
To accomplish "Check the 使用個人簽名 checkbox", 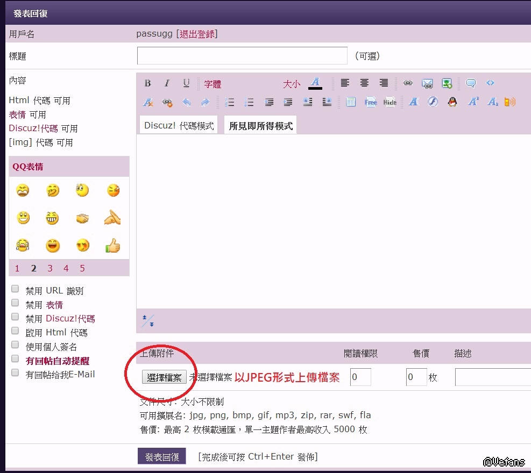I will (15, 345).
